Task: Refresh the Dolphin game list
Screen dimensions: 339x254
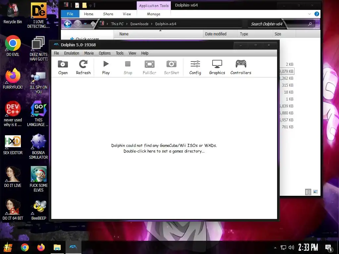Action: (83, 67)
